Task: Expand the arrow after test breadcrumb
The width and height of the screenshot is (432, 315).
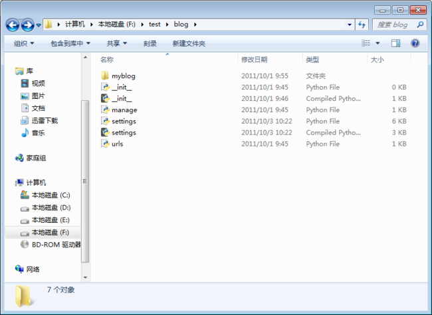Action: click(167, 25)
